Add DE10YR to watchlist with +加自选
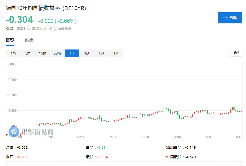Screen dimensions: 246x166 230,18
